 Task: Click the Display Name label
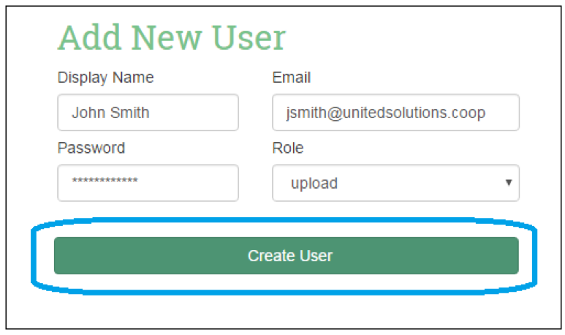pos(106,78)
